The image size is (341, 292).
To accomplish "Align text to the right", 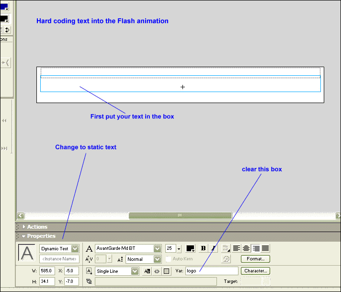I will [255, 248].
